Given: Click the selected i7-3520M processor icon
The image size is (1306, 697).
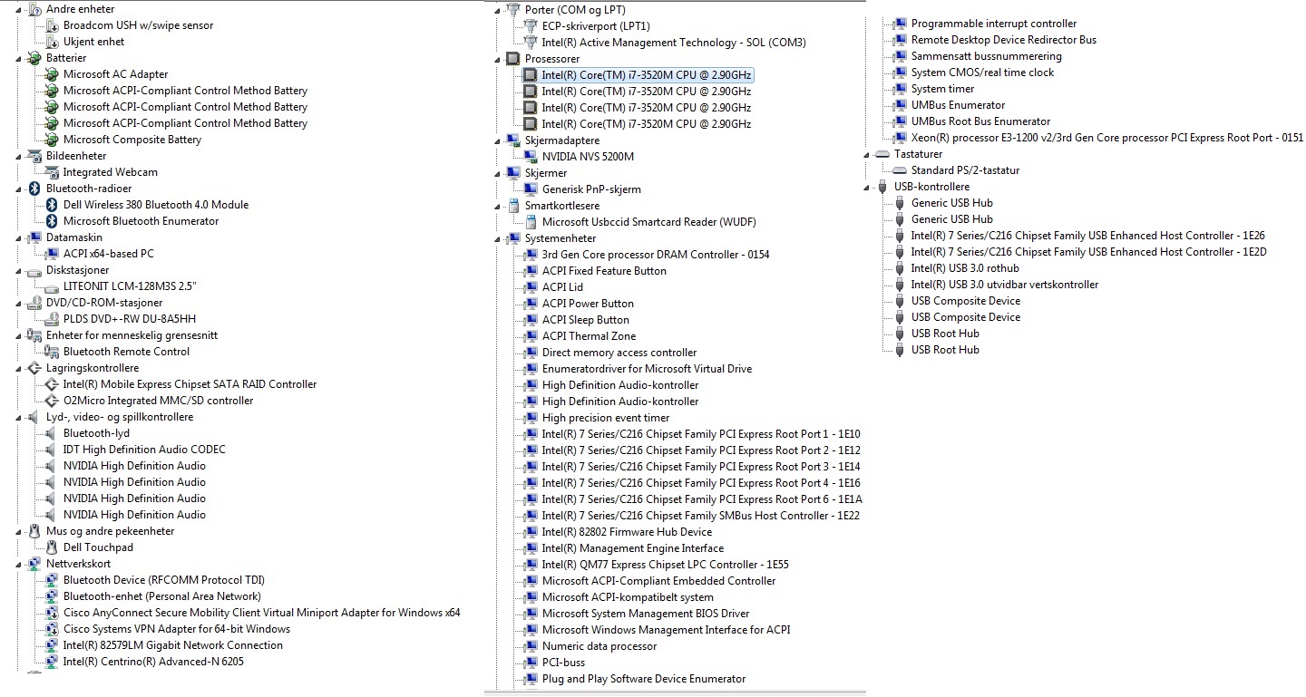Looking at the screenshot, I should pos(531,75).
